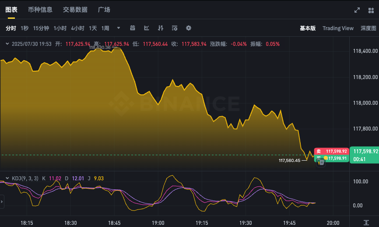This screenshot has width=379, height=227.
Task: Collapse the KDJ(9, 3, 3) indicator legend
Action: [x=7, y=178]
